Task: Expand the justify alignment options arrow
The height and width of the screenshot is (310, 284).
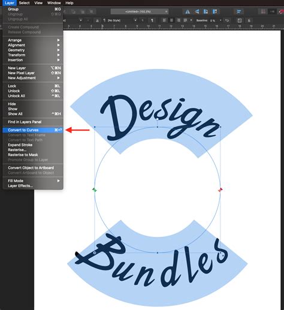Action: tap(191, 20)
